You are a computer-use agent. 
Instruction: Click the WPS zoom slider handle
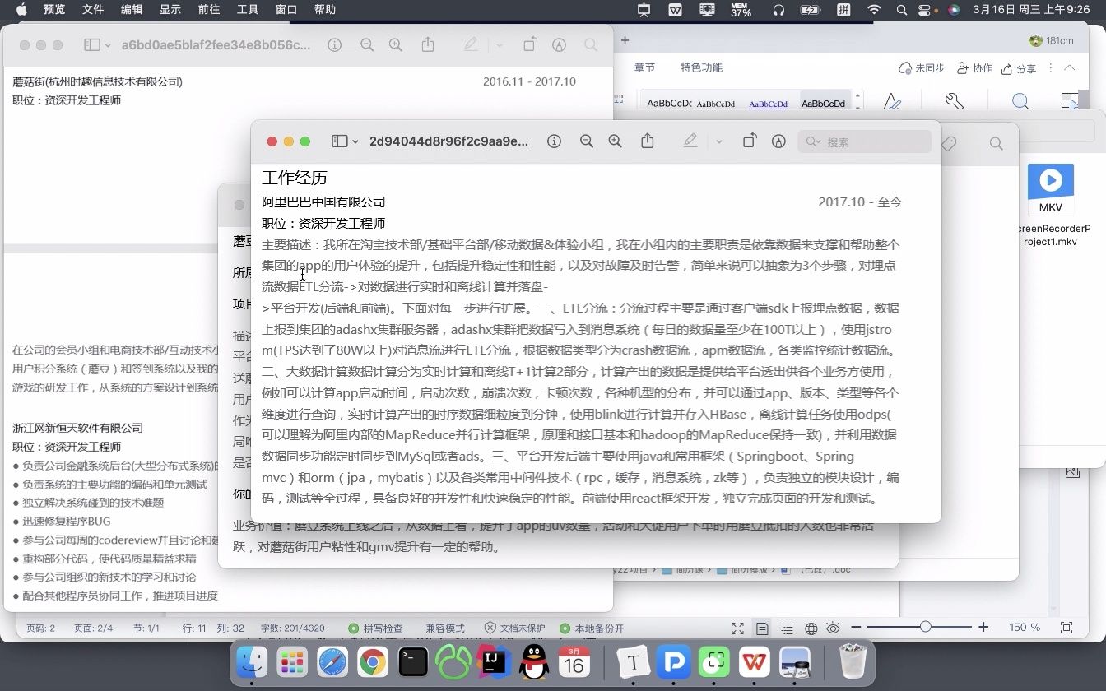(926, 628)
